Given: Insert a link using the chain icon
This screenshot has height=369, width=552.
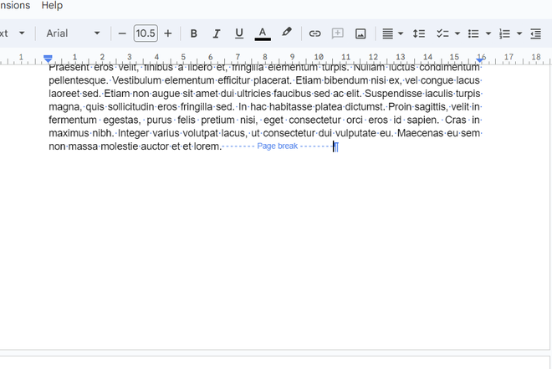Looking at the screenshot, I should click(x=314, y=33).
